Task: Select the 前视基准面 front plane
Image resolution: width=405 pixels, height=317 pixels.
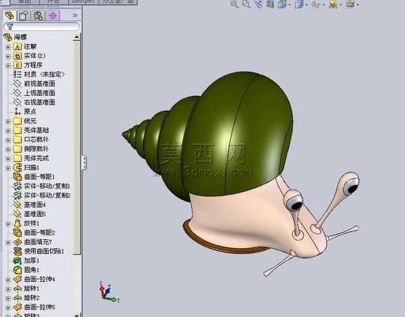Action: [x=34, y=84]
